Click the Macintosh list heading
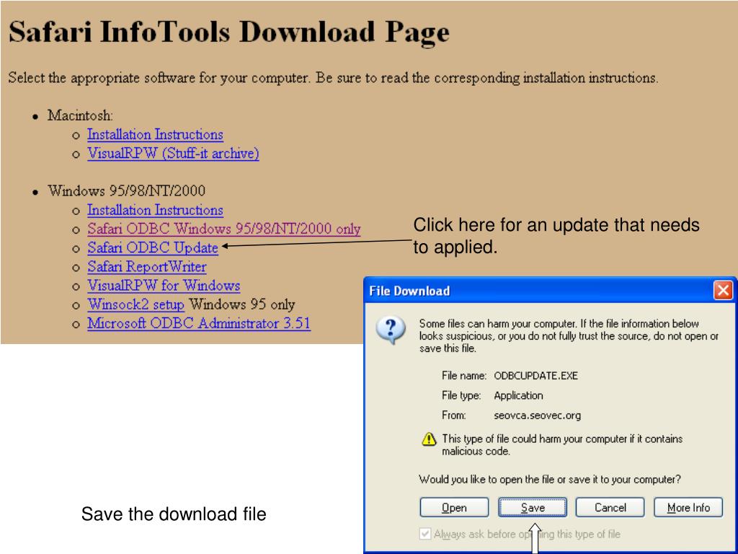Screen dimensions: 738x554 tap(80, 115)
